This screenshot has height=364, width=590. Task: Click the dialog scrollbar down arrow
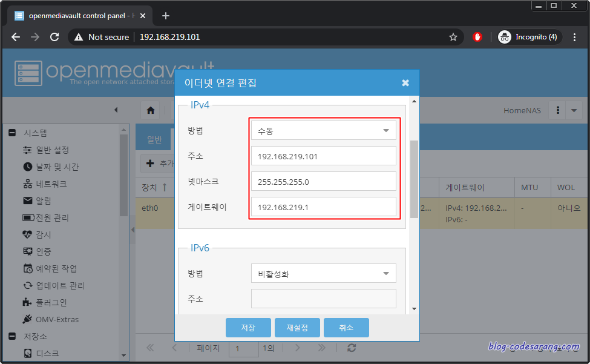point(414,309)
